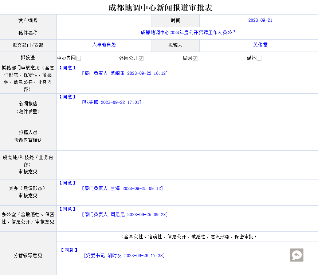Click the date 2023-09-21

(260, 20)
